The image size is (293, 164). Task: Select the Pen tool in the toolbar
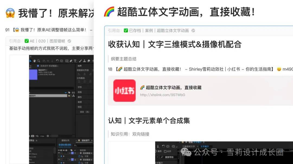click(x=71, y=61)
